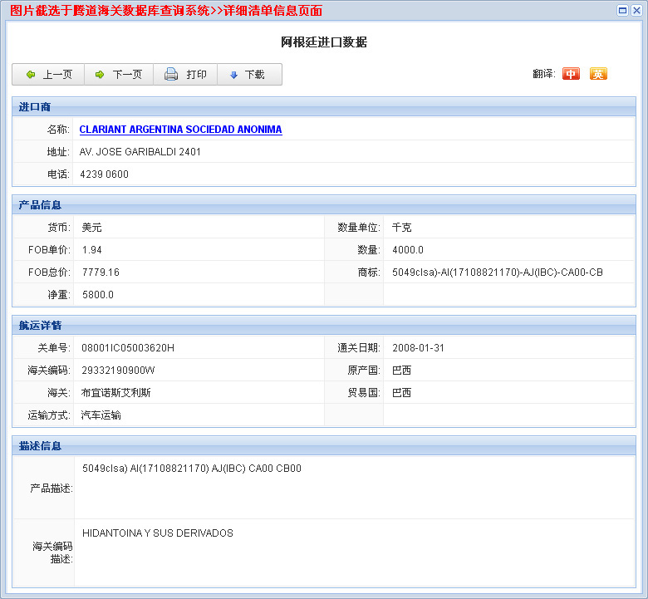Click the clearance date 2008-01-31
The width and height of the screenshot is (648, 599).
(418, 347)
